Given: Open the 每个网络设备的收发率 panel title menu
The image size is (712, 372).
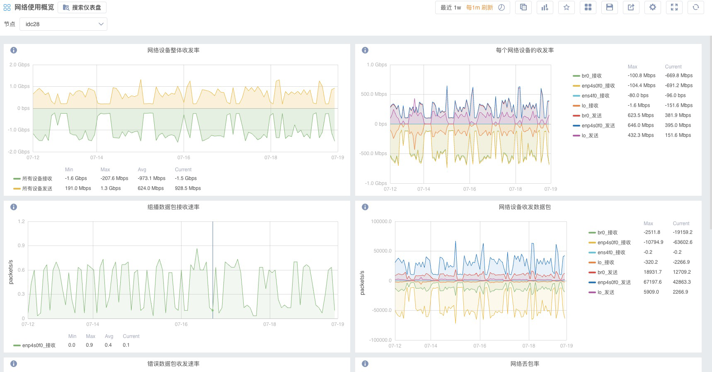Looking at the screenshot, I should 525,50.
